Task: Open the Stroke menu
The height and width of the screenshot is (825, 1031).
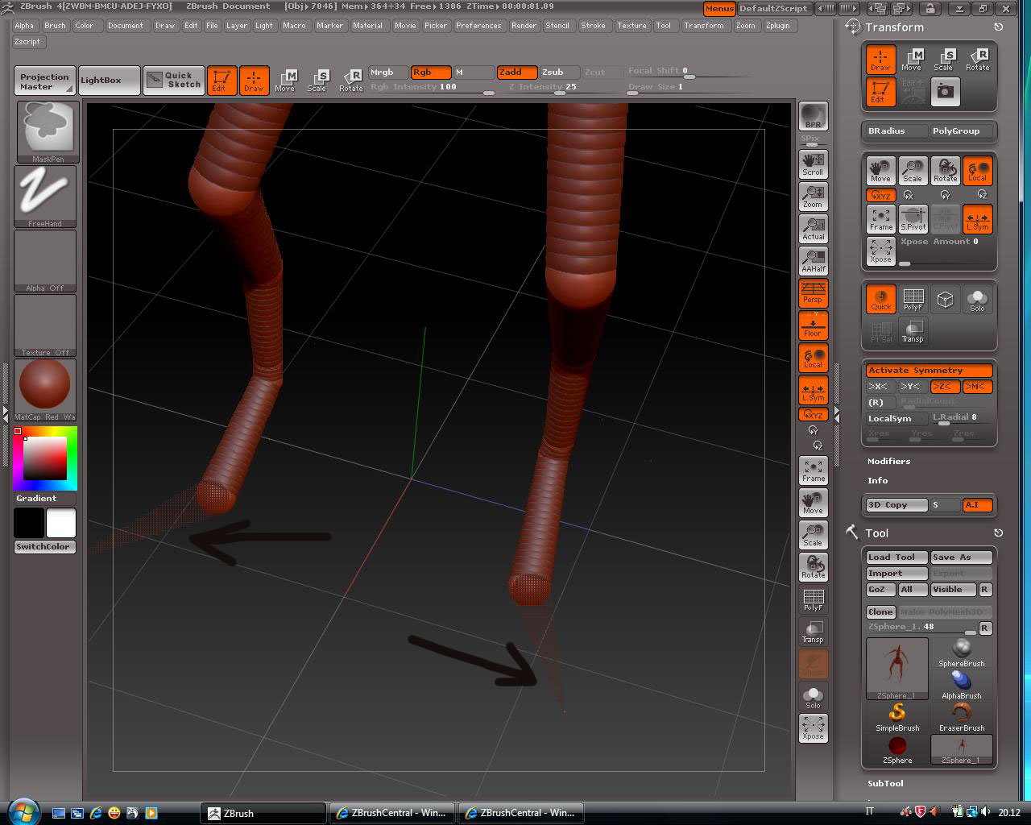Action: (x=594, y=25)
